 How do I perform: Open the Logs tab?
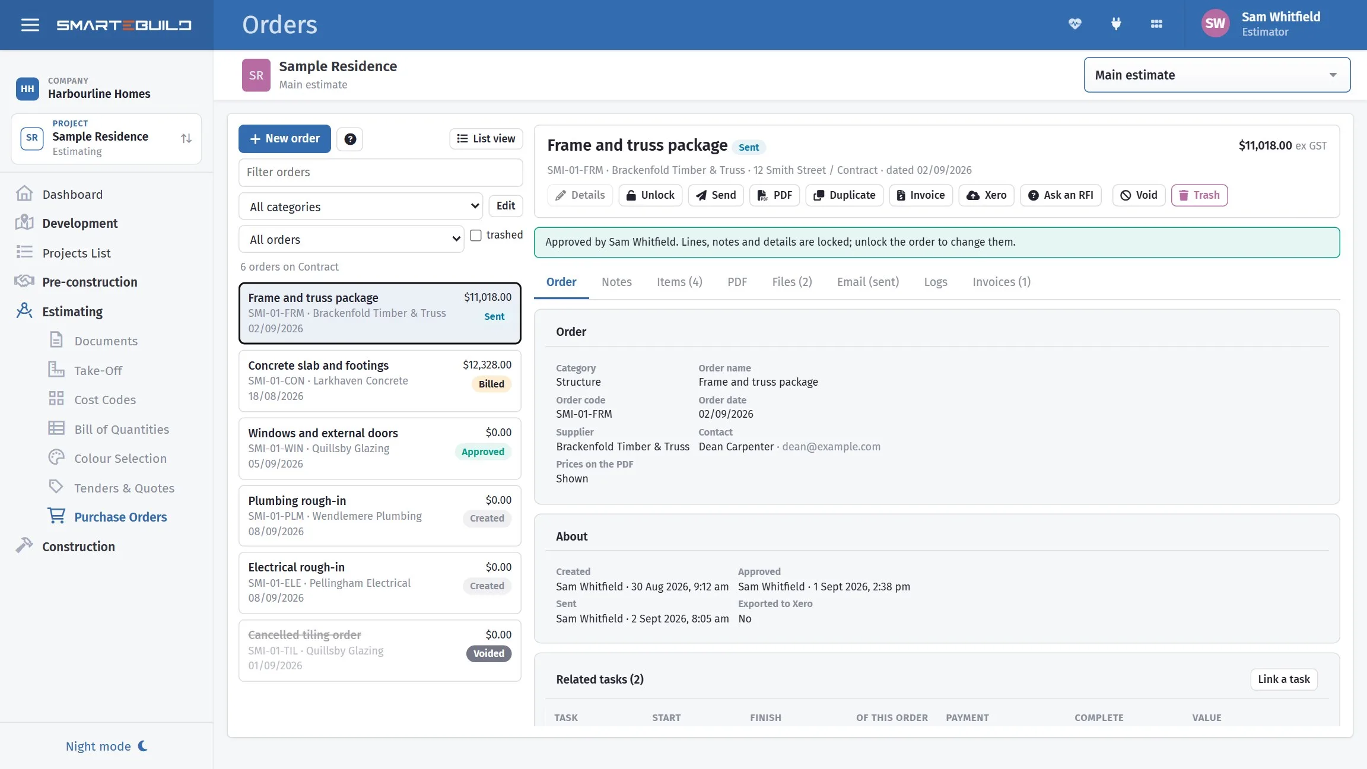(936, 282)
